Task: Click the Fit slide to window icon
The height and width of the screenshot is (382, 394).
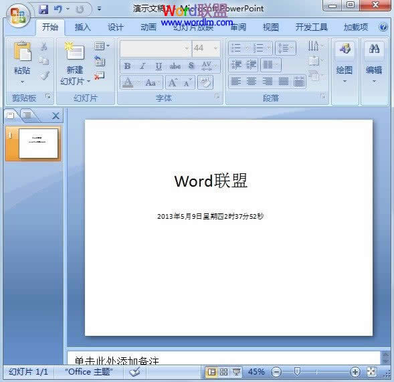Action: click(371, 372)
